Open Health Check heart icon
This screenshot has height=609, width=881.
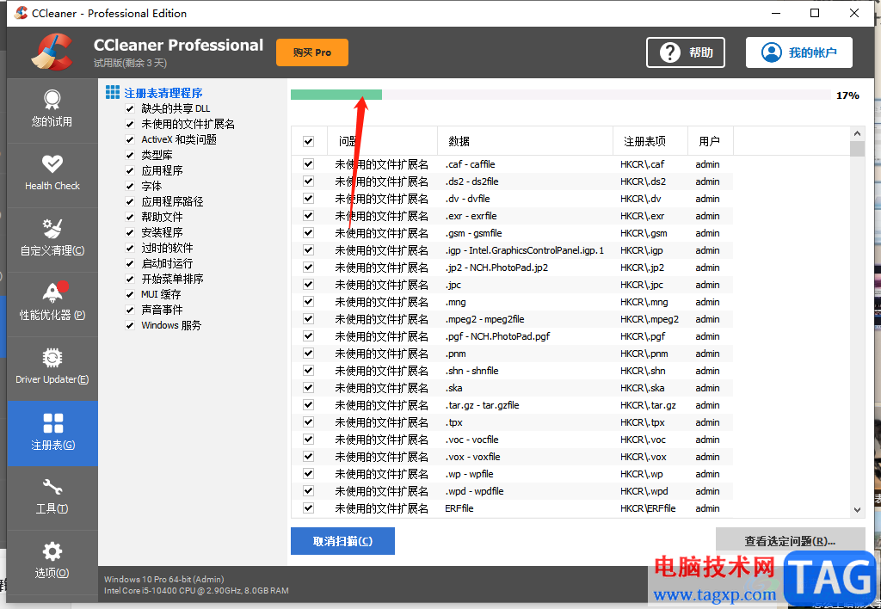[52, 164]
